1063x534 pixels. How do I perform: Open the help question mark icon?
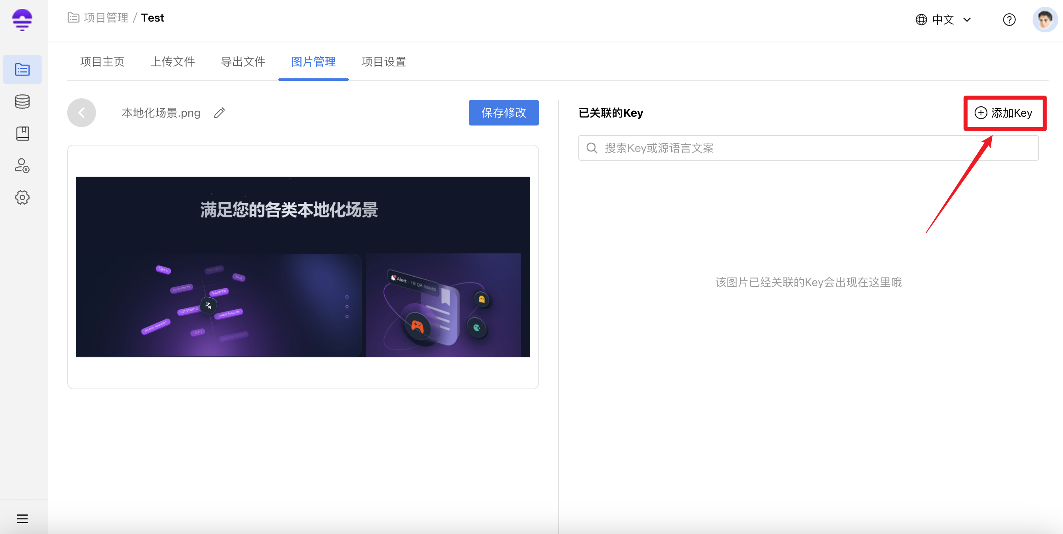click(x=1009, y=19)
